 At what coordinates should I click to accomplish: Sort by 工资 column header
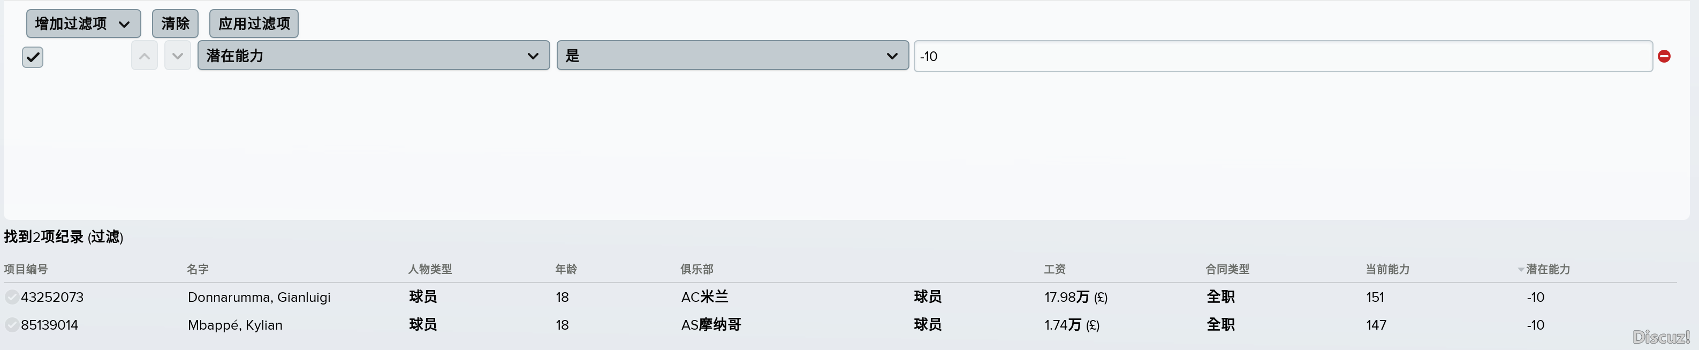(1055, 269)
